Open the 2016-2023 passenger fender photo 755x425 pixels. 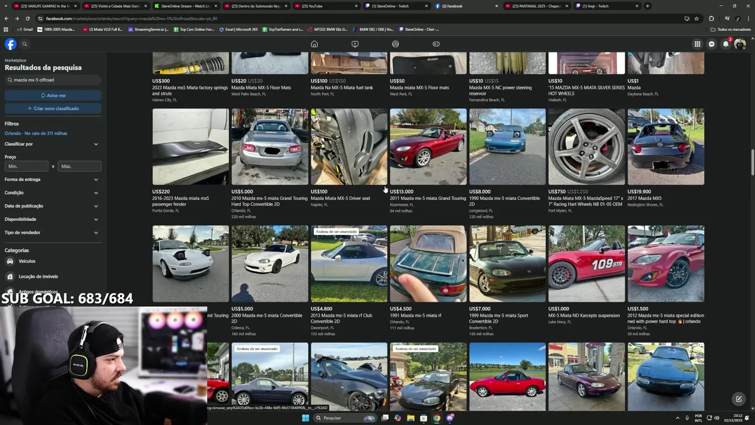pyautogui.click(x=191, y=146)
